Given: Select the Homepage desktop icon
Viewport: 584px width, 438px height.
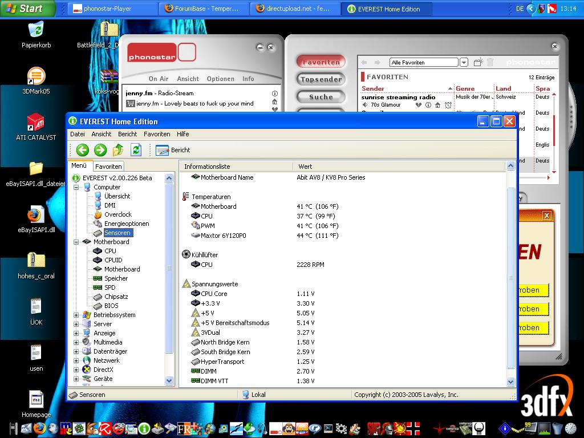Looking at the screenshot, I should (x=36, y=404).
